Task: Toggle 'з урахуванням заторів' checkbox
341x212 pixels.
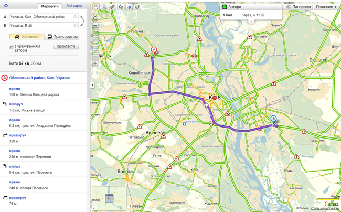Action: point(12,47)
